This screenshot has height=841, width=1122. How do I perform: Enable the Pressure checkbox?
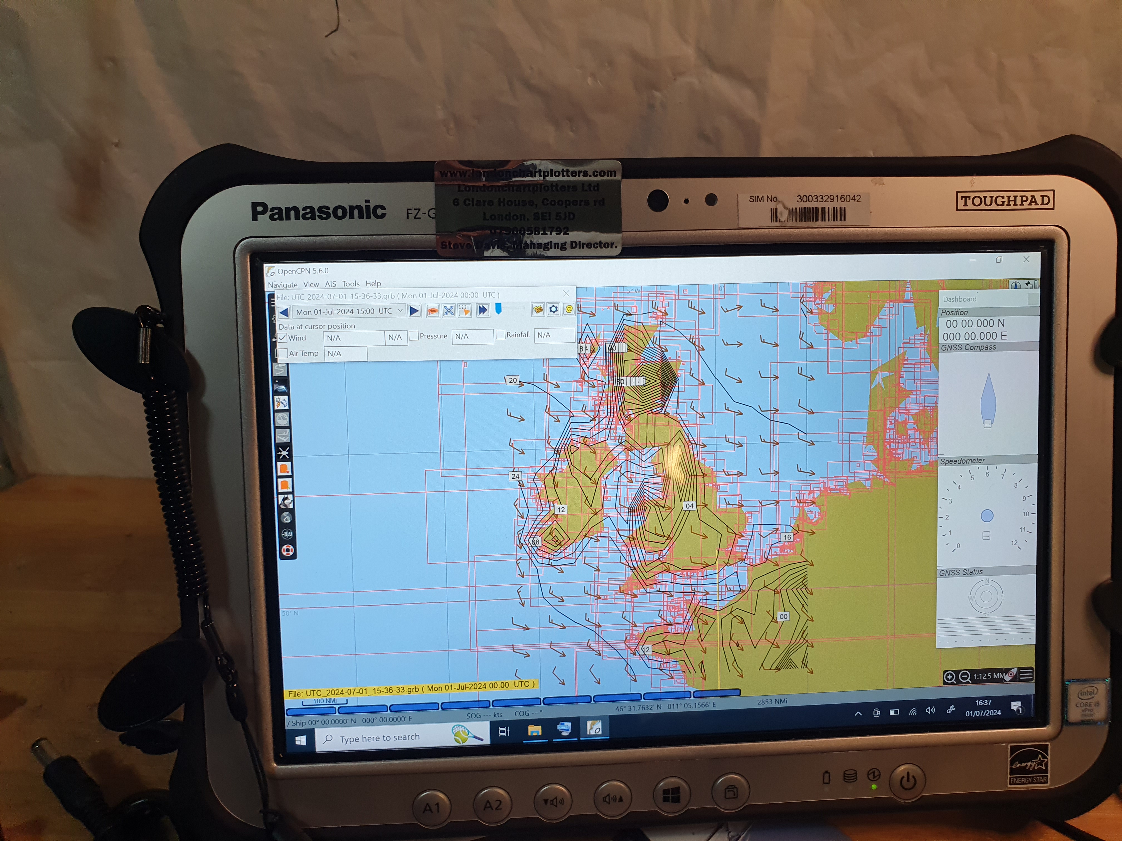(414, 336)
